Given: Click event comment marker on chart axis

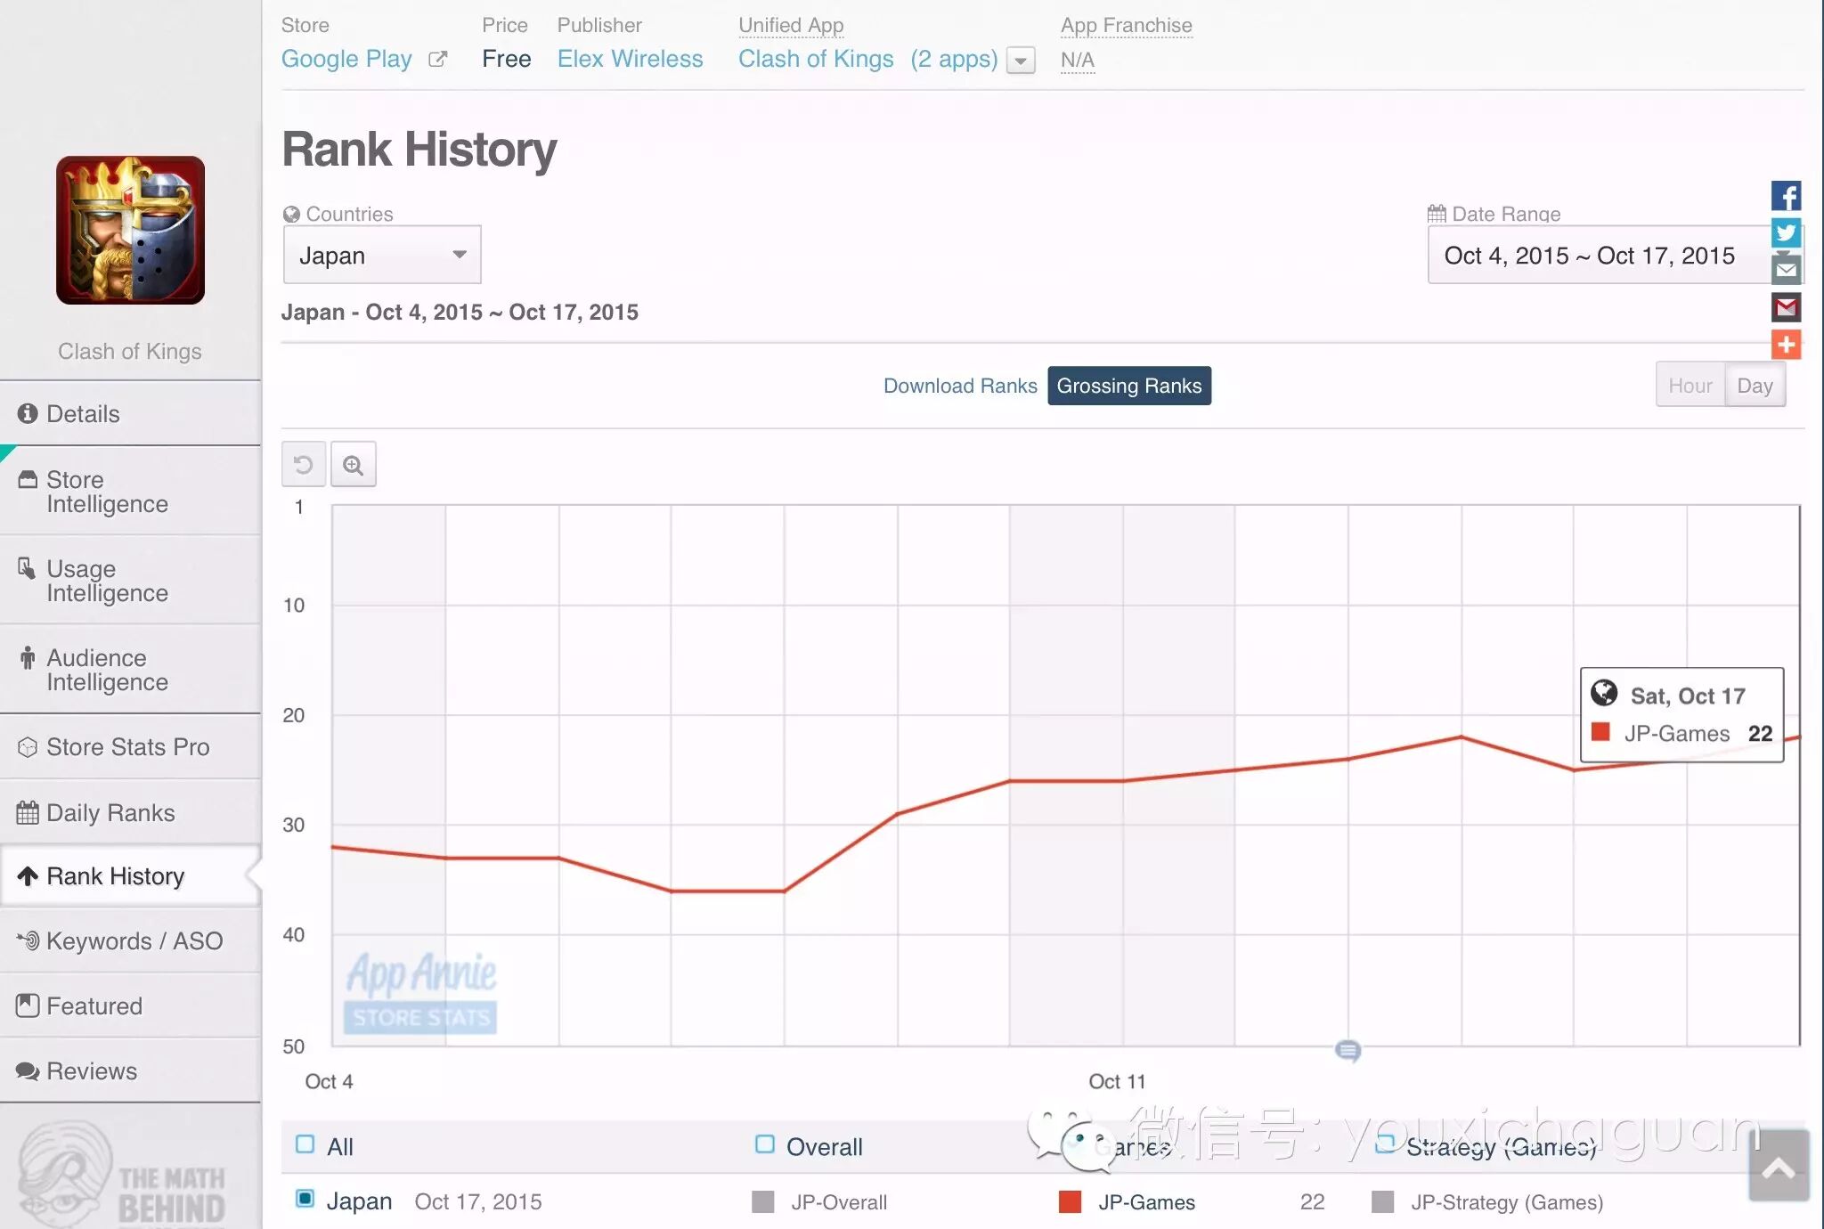Looking at the screenshot, I should [1348, 1051].
